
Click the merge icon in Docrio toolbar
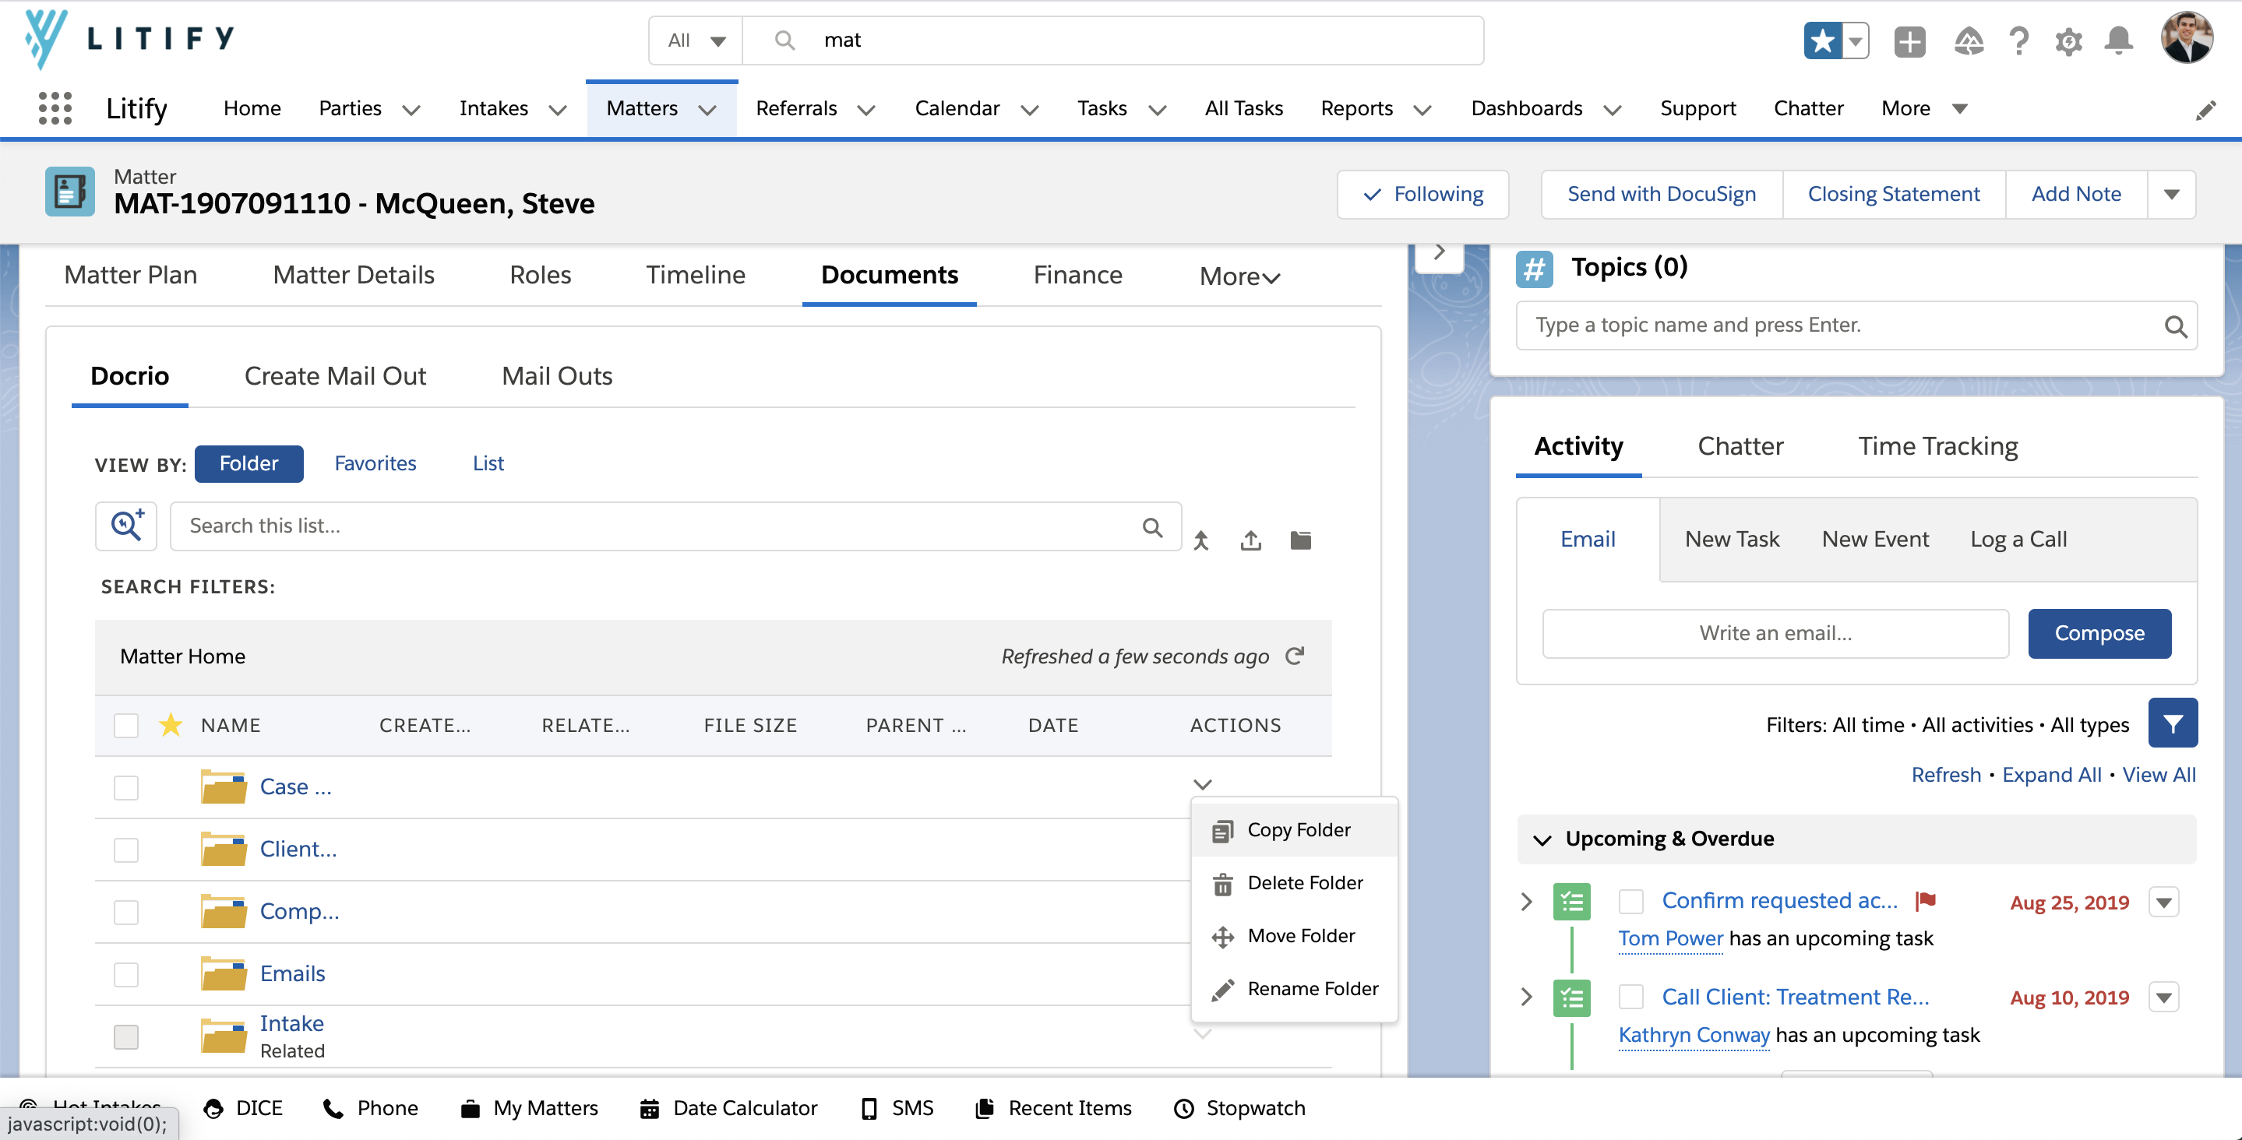tap(1201, 540)
